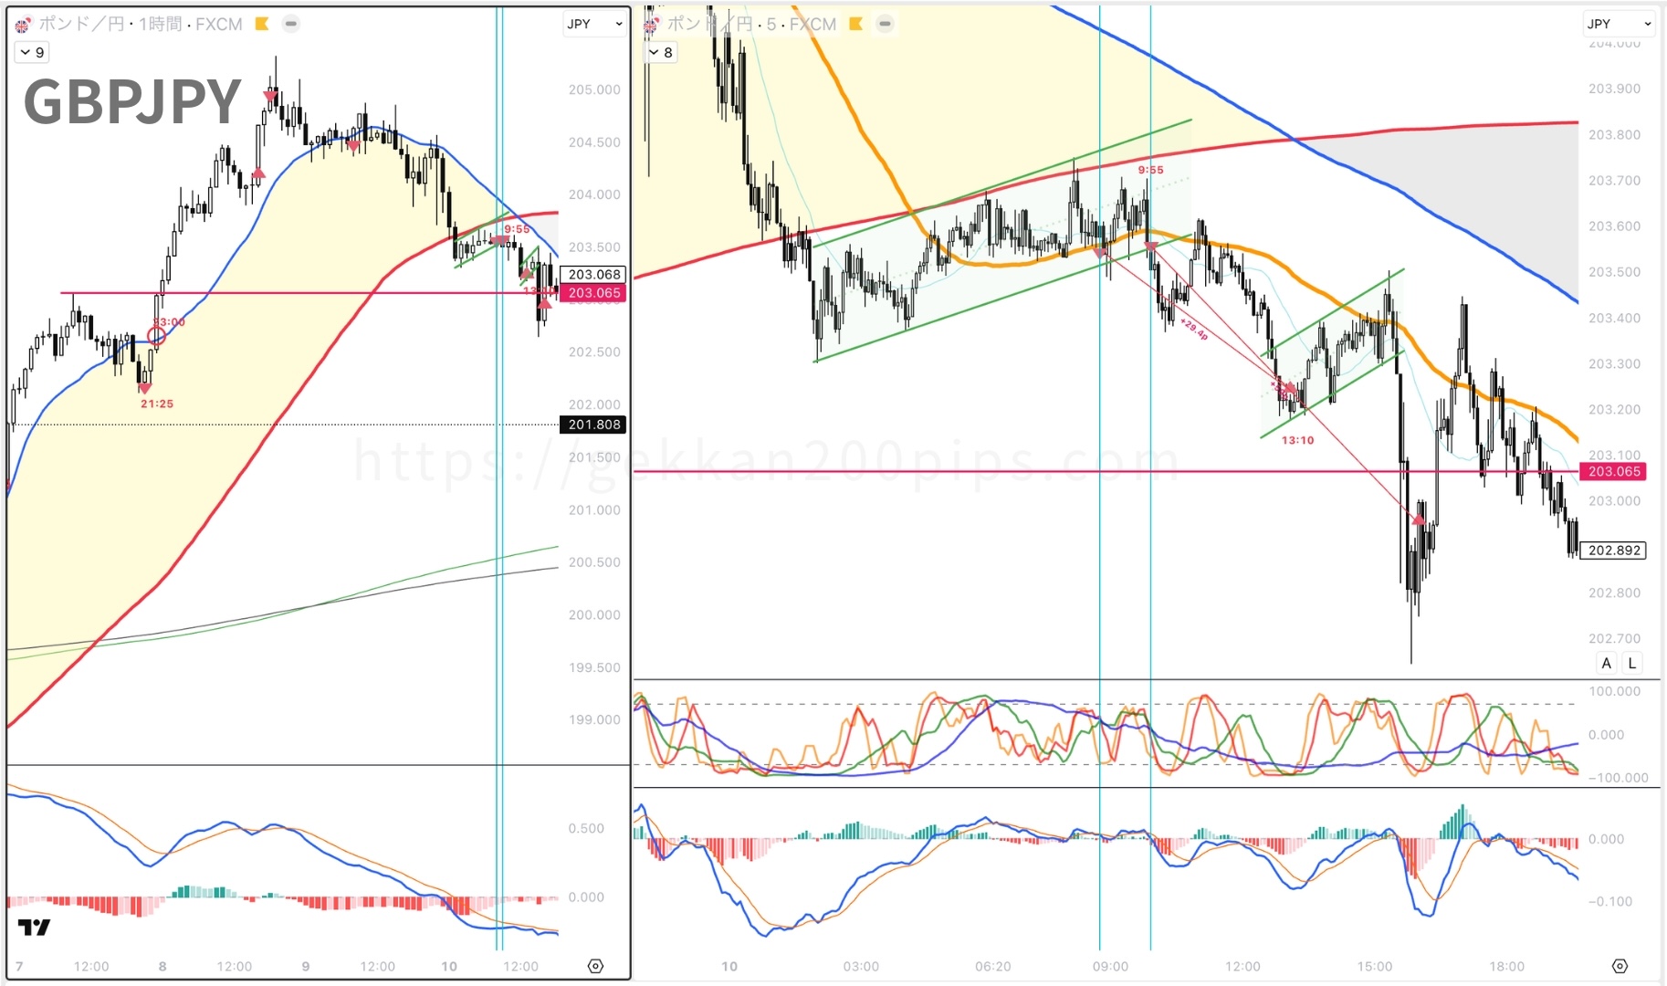1667x986 pixels.
Task: Toggle auto scale with the A button
Action: pos(1606,664)
